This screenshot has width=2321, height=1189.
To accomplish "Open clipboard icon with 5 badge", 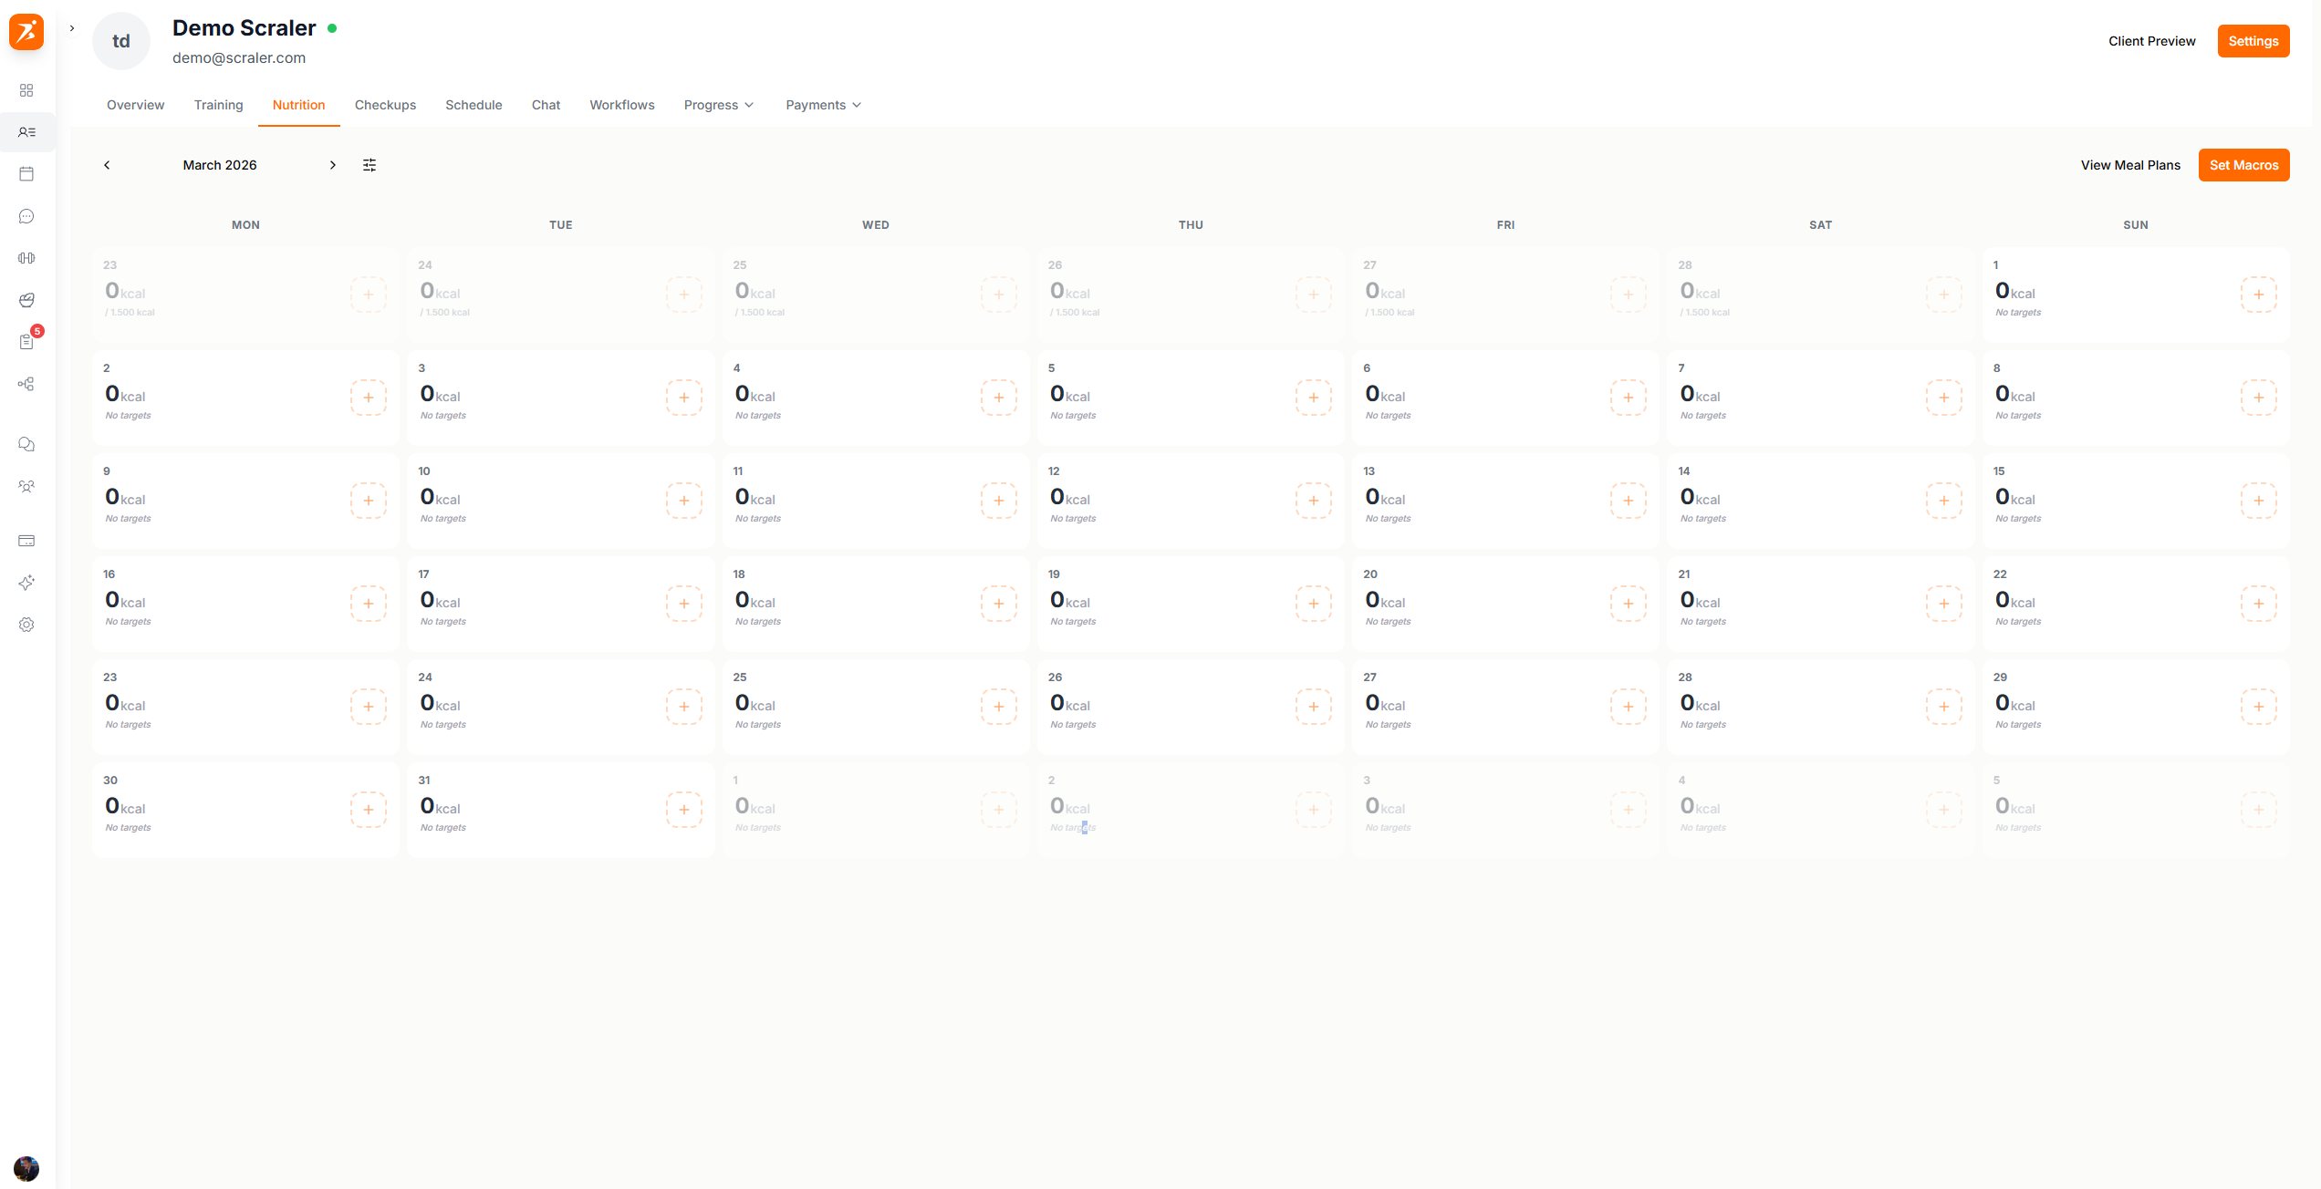I will [26, 342].
